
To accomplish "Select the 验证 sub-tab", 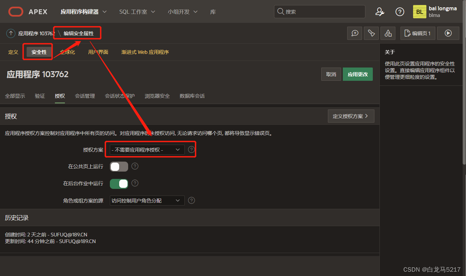I will pos(40,96).
